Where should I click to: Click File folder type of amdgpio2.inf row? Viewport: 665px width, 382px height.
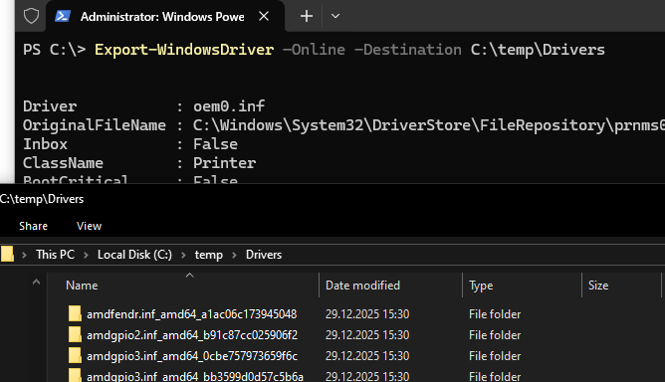pyautogui.click(x=495, y=335)
